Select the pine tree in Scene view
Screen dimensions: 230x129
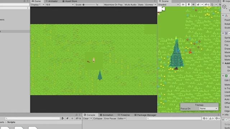click(x=176, y=53)
